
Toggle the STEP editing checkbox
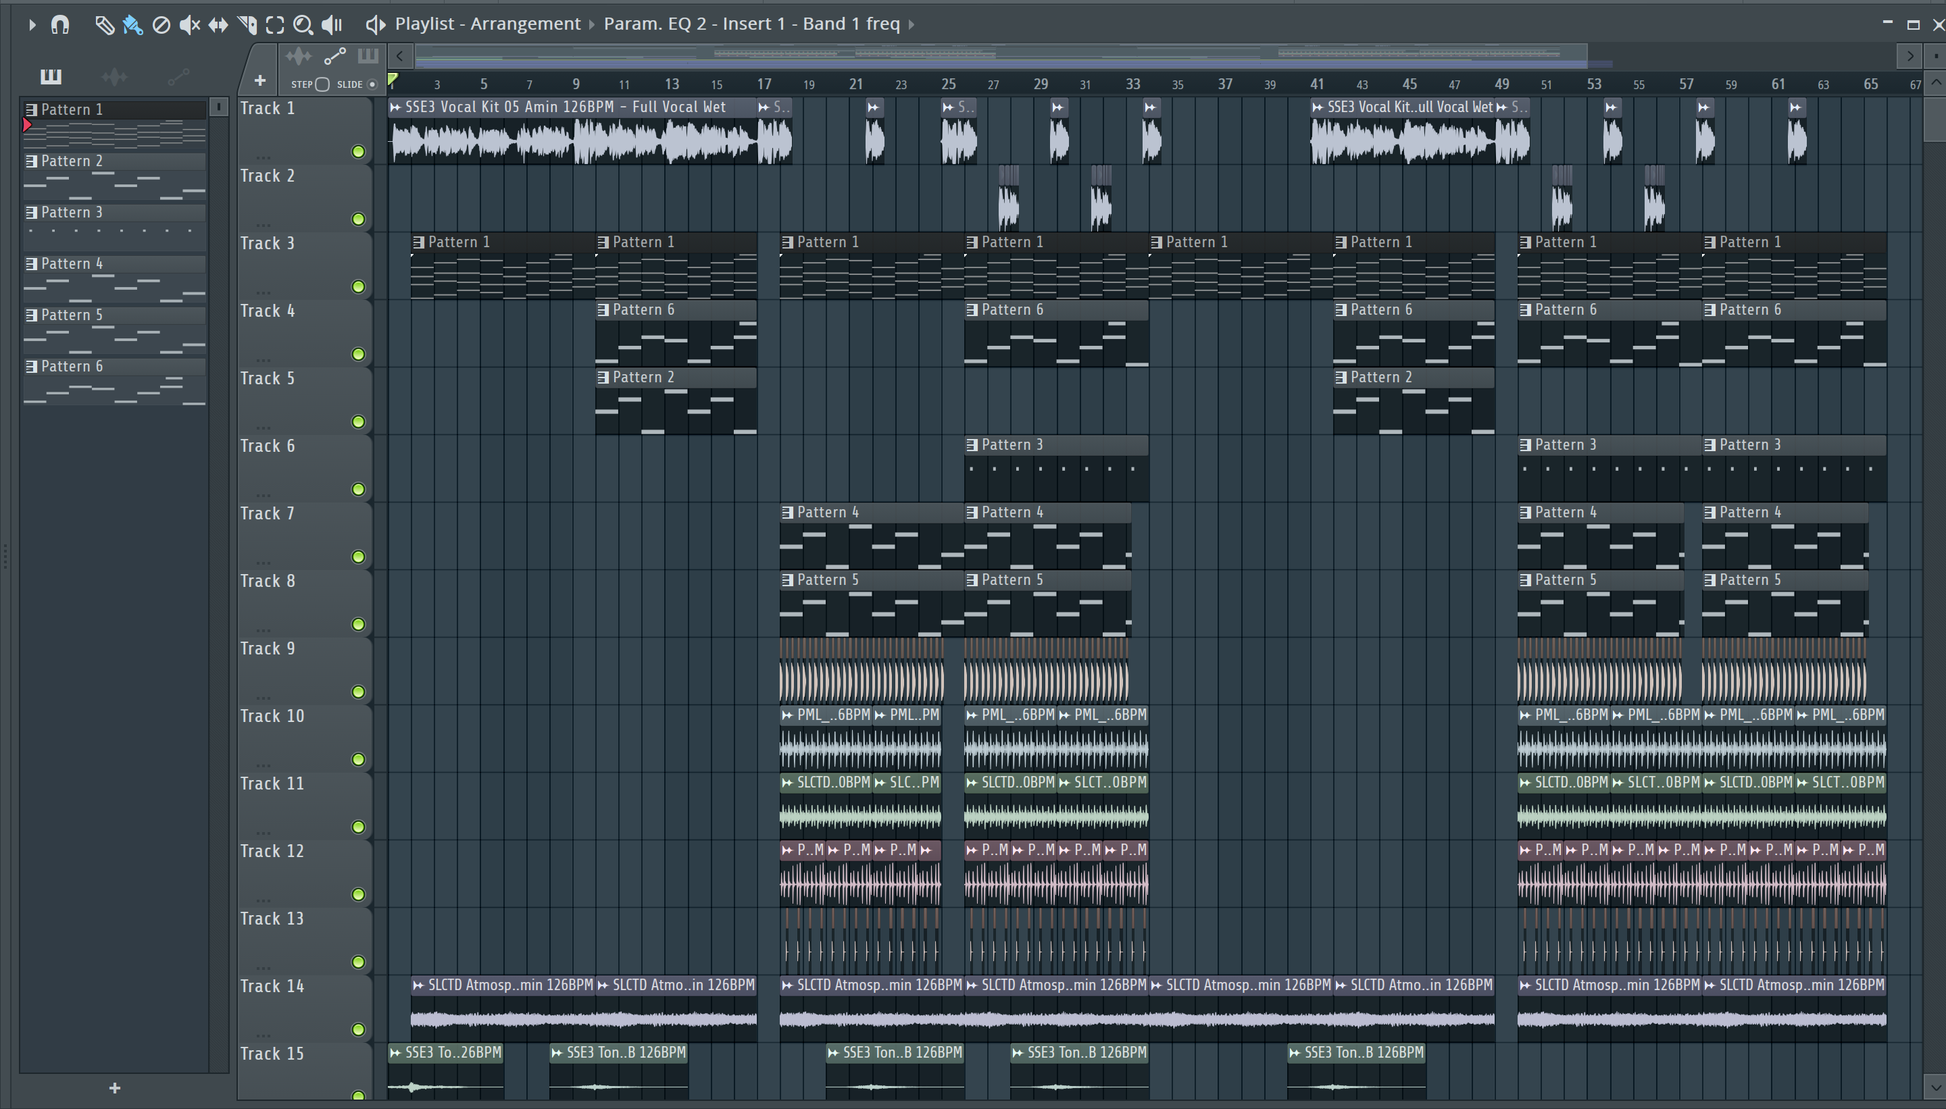point(322,84)
